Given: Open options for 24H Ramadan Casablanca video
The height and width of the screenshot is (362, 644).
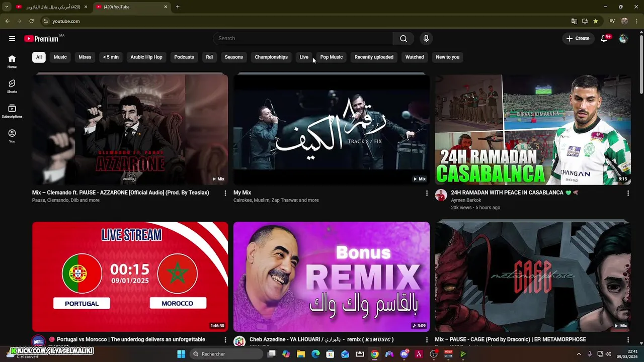Looking at the screenshot, I should coord(628,193).
